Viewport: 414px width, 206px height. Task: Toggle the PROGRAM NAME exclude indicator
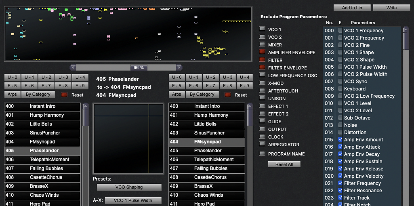click(262, 153)
